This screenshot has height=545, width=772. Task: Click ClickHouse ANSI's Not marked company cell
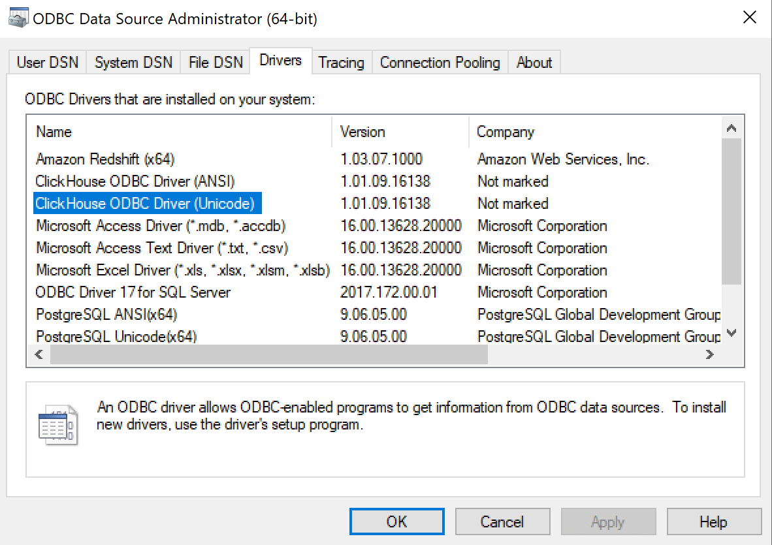tap(513, 181)
